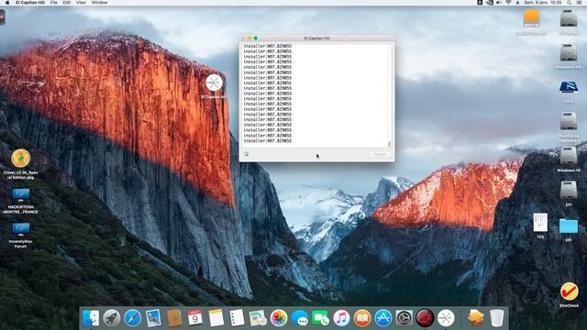Viewport: 587px width, 330px height.
Task: Click the spinning progress indicator in installer window
Action: tap(246, 154)
